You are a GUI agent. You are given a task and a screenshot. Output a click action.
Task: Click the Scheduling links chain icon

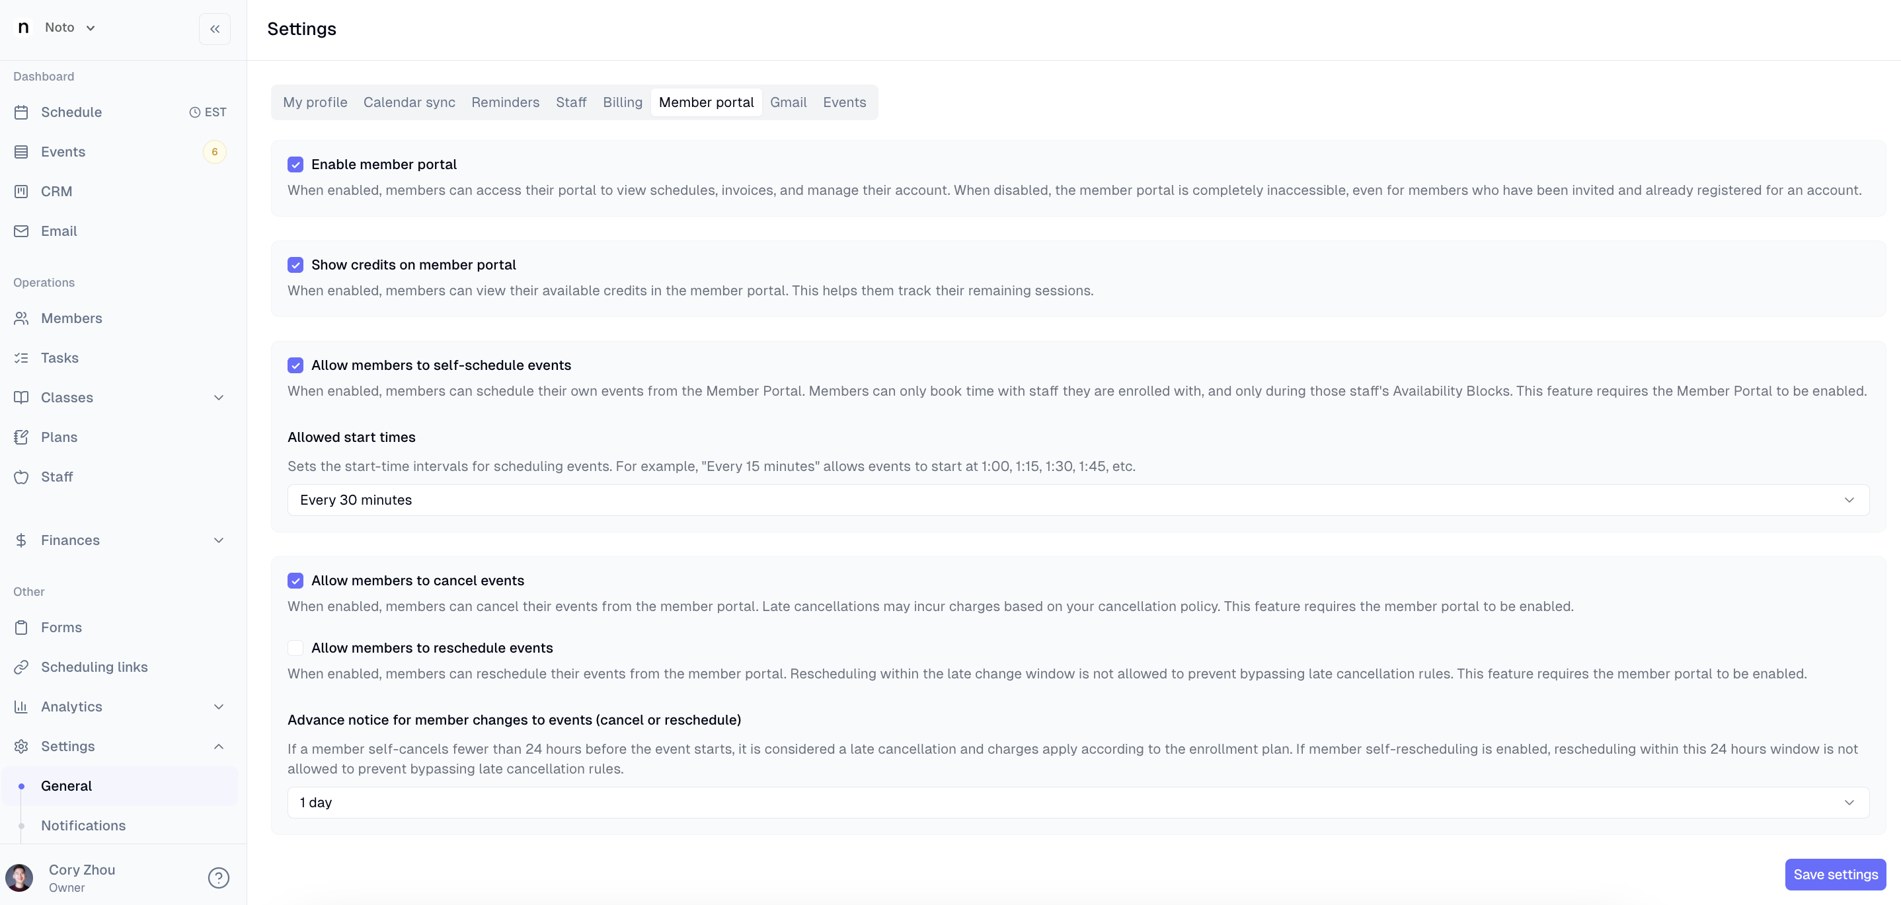pyautogui.click(x=21, y=667)
